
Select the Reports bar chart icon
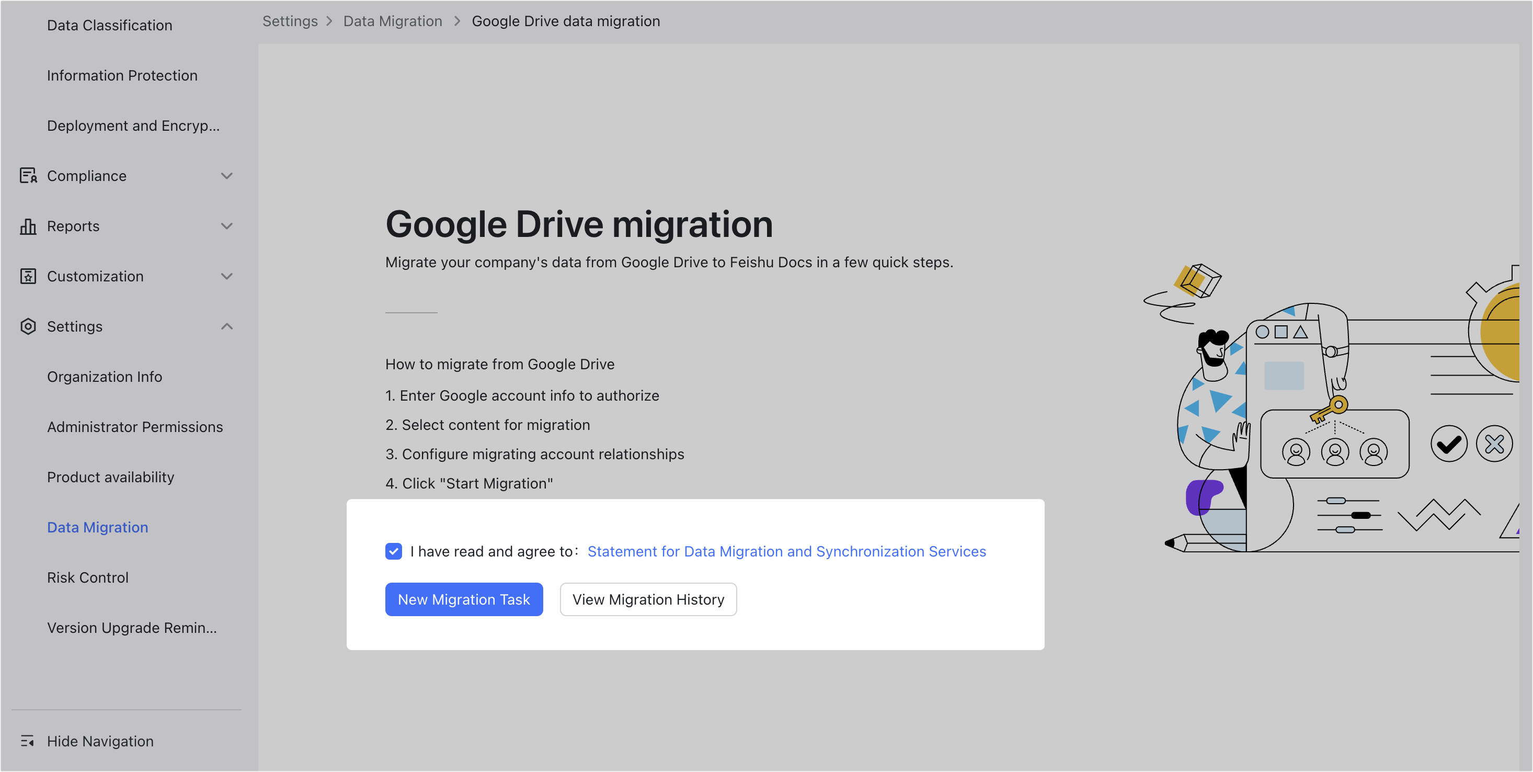[28, 226]
